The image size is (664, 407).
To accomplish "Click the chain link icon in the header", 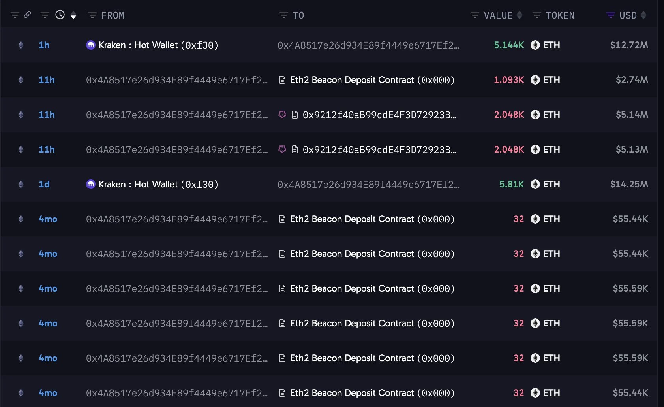I will coord(27,15).
